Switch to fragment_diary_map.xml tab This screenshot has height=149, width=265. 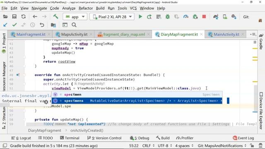[x=124, y=34]
